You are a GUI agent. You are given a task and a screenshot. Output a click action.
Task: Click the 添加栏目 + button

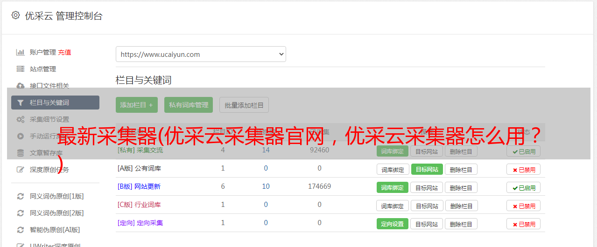coord(137,105)
